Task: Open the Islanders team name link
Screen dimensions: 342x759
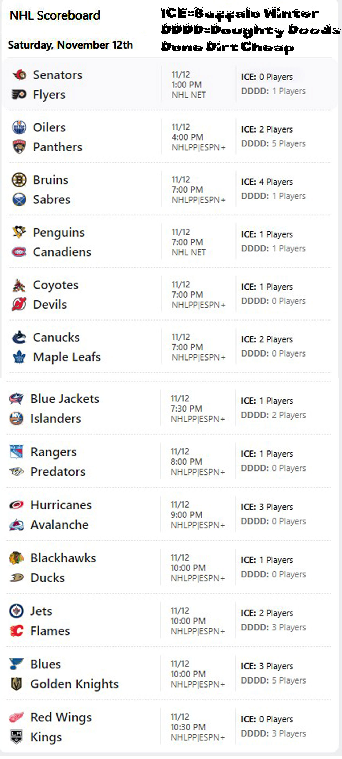Action: click(x=56, y=419)
